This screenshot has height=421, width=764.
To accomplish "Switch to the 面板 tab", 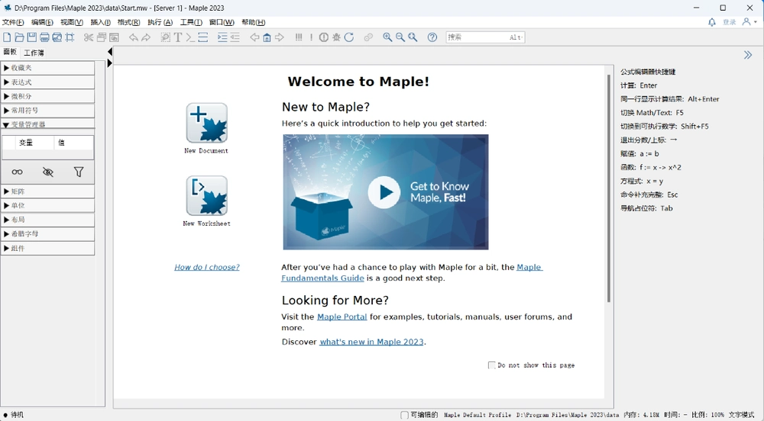I will [10, 52].
